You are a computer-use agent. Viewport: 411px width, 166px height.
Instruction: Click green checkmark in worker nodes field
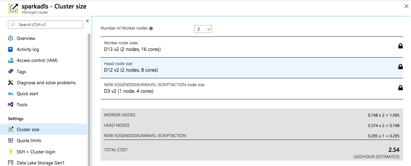(208, 29)
